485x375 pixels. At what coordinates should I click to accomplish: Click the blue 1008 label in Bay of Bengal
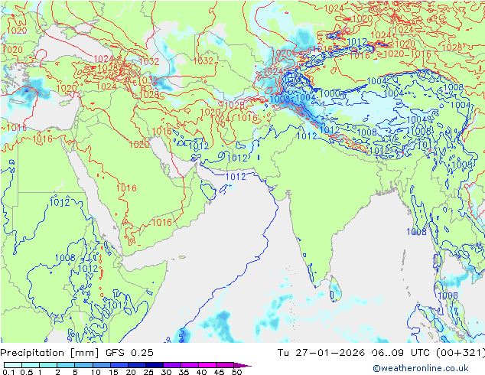tap(416, 232)
